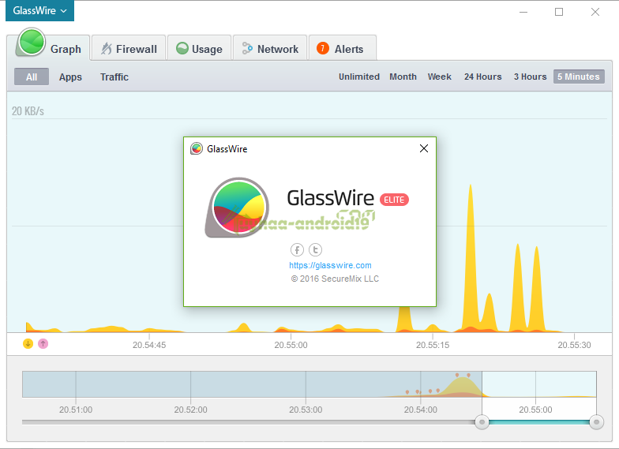Open the Firewall tab
The height and width of the screenshot is (449, 619).
coord(128,49)
